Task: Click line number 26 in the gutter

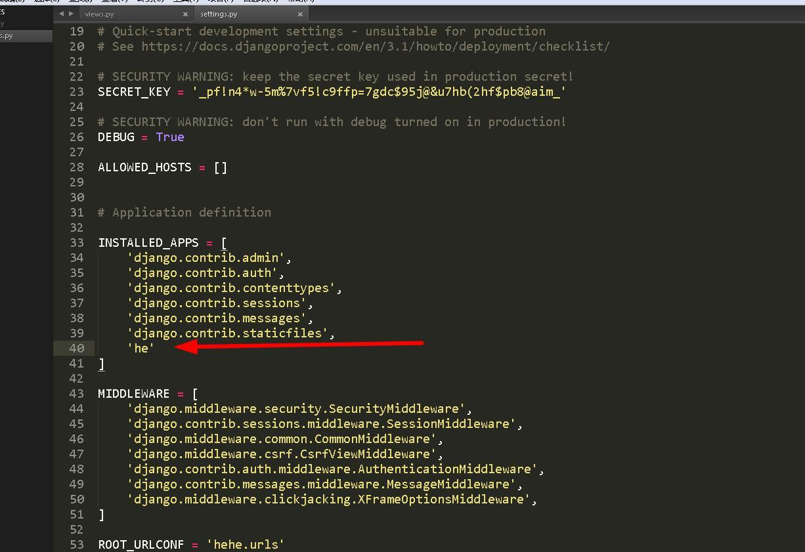Action: (77, 137)
